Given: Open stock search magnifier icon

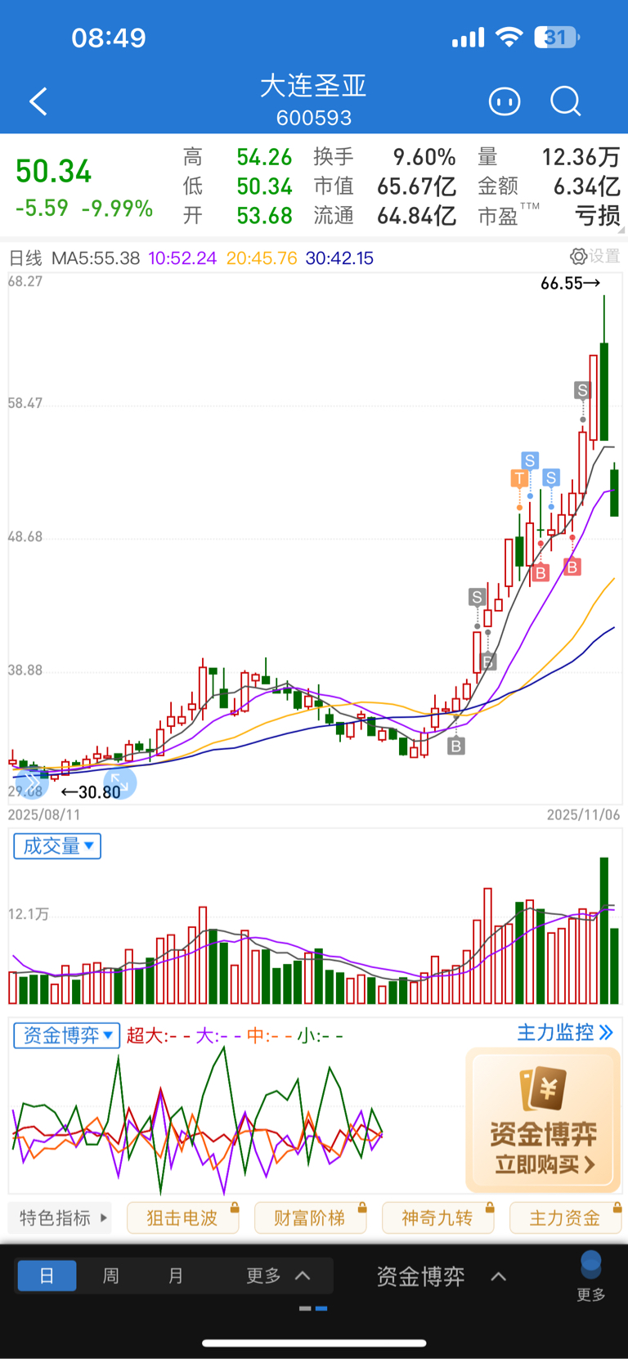Looking at the screenshot, I should click(565, 101).
